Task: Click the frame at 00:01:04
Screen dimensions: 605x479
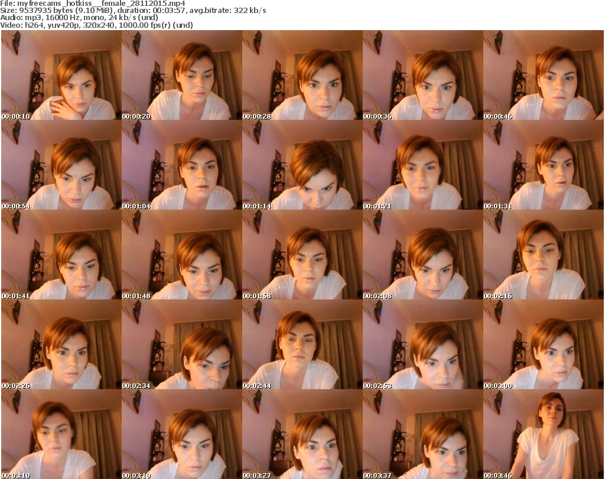Action: click(x=182, y=165)
